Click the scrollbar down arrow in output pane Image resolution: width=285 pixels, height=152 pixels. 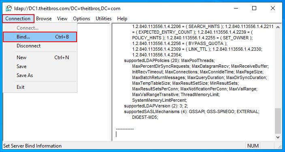[278, 137]
